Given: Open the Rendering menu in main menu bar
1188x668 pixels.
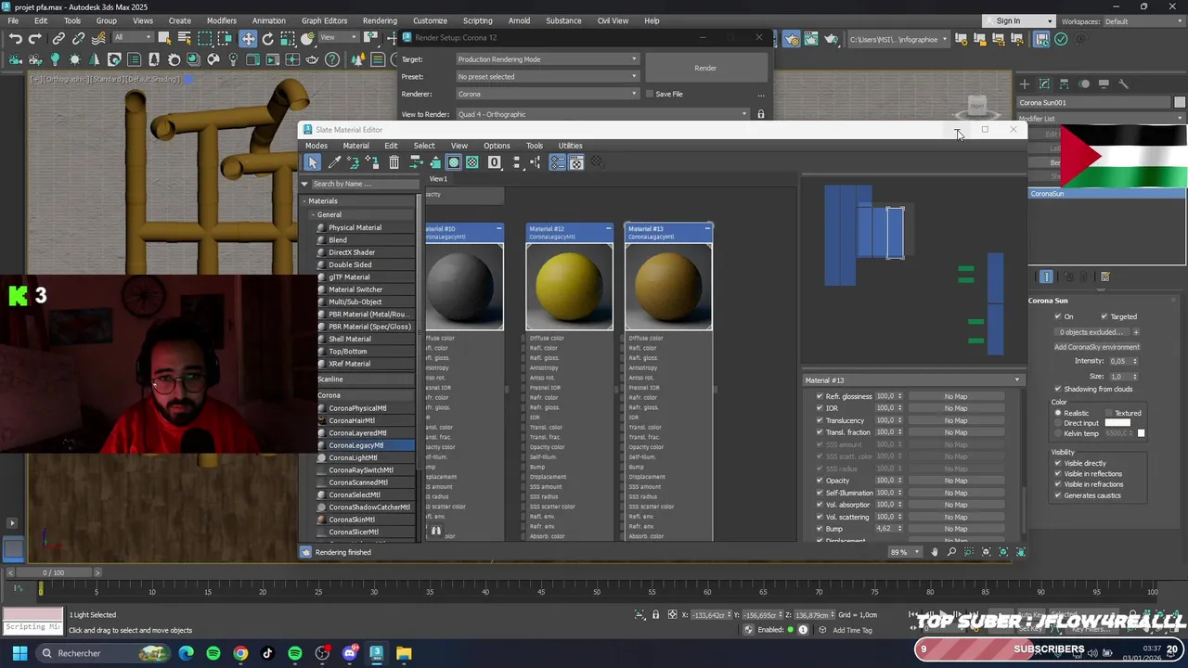Looking at the screenshot, I should (x=380, y=20).
